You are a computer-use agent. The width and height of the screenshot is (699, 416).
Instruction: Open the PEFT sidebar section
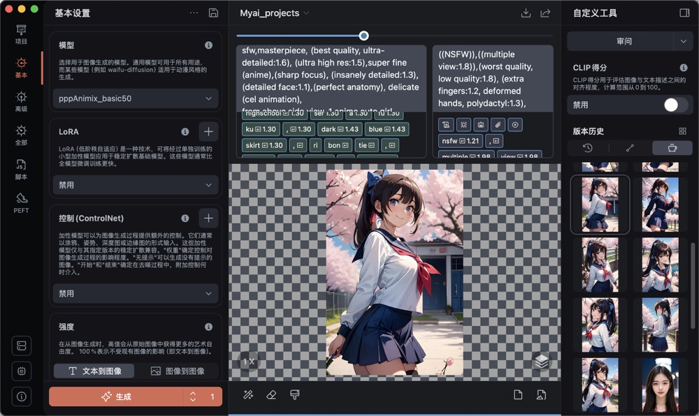coord(21,202)
